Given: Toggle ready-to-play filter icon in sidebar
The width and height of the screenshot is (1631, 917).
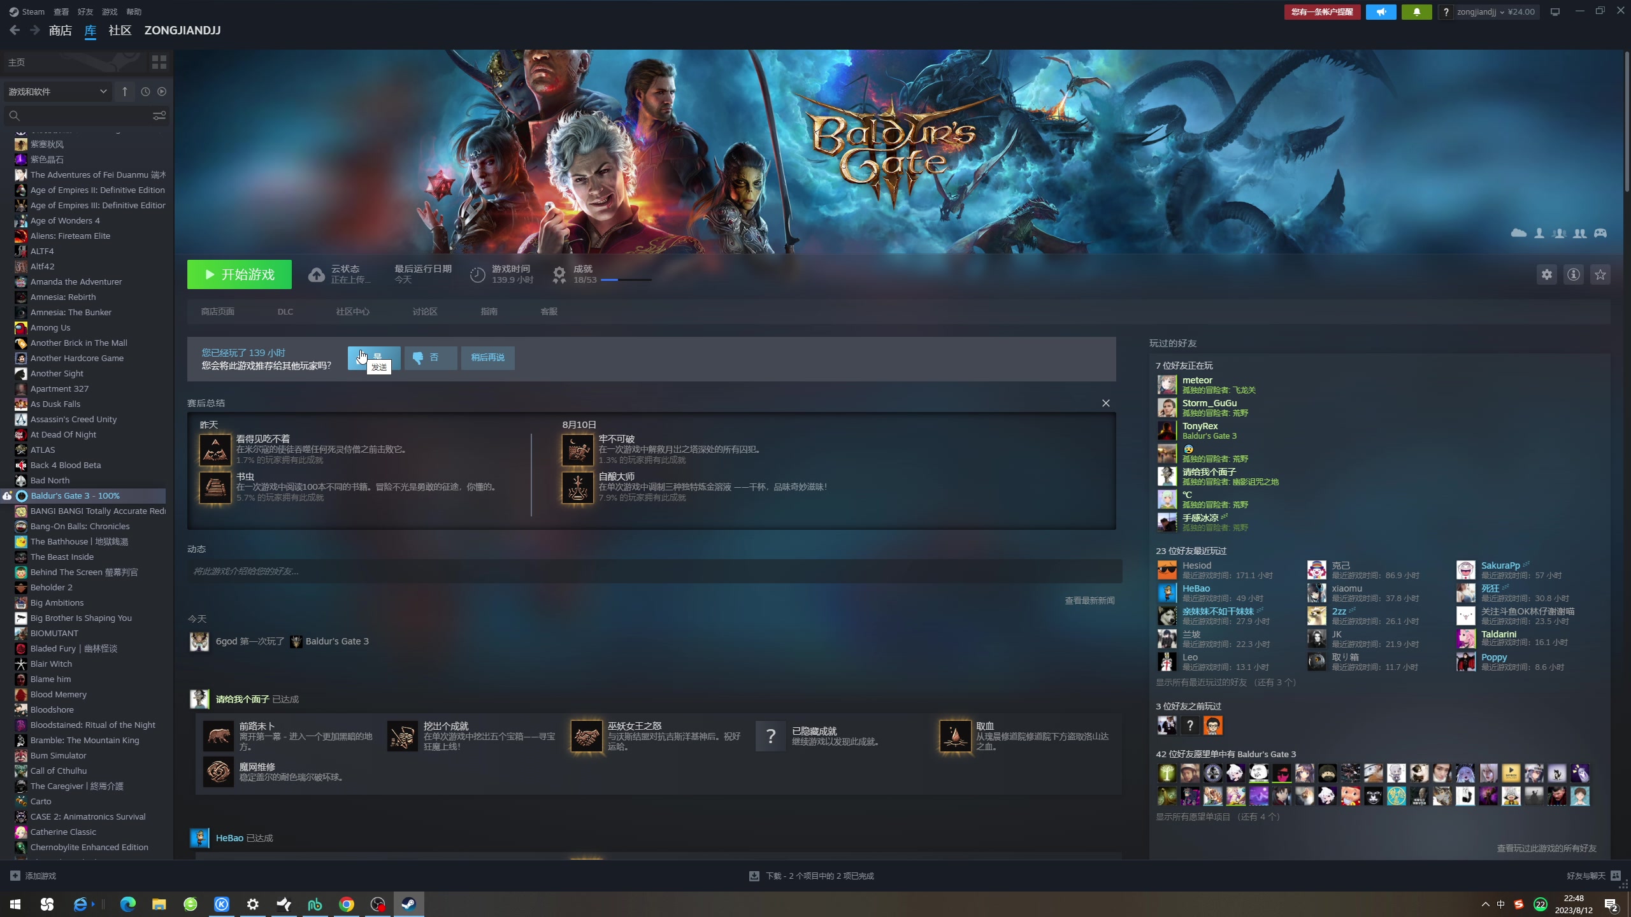Looking at the screenshot, I should point(162,92).
